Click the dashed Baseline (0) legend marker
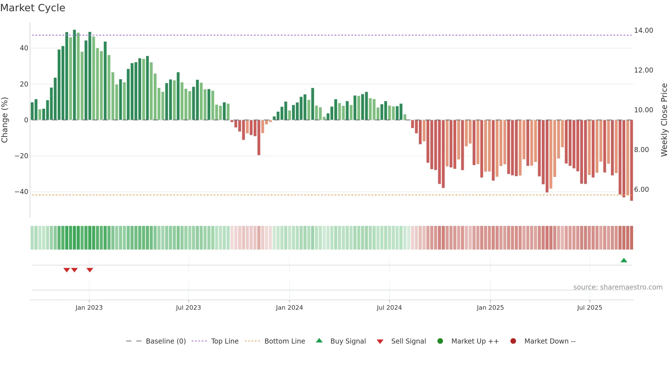This screenshot has width=672, height=378. click(134, 341)
